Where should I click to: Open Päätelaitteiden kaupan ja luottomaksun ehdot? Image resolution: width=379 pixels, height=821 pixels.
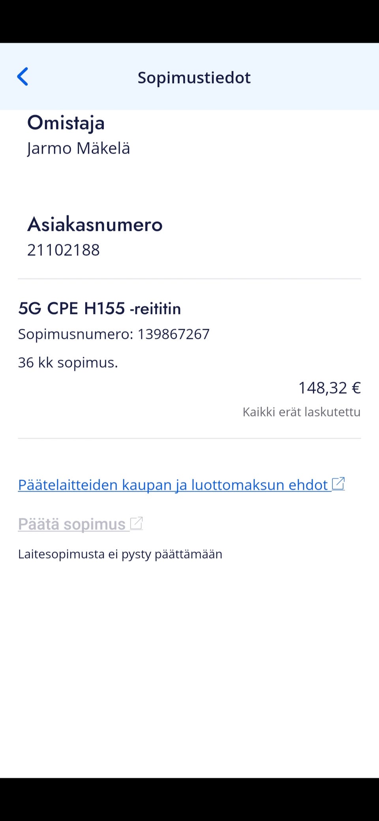173,485
